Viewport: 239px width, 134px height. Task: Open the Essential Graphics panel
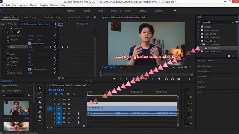click(206, 61)
